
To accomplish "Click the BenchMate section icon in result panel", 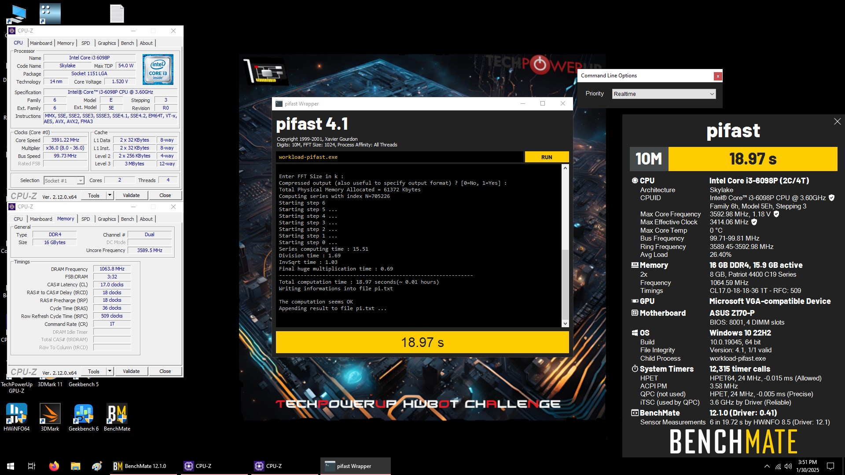I will pos(635,413).
